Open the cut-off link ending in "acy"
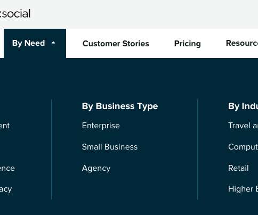The width and height of the screenshot is (258, 215). tap(6, 189)
